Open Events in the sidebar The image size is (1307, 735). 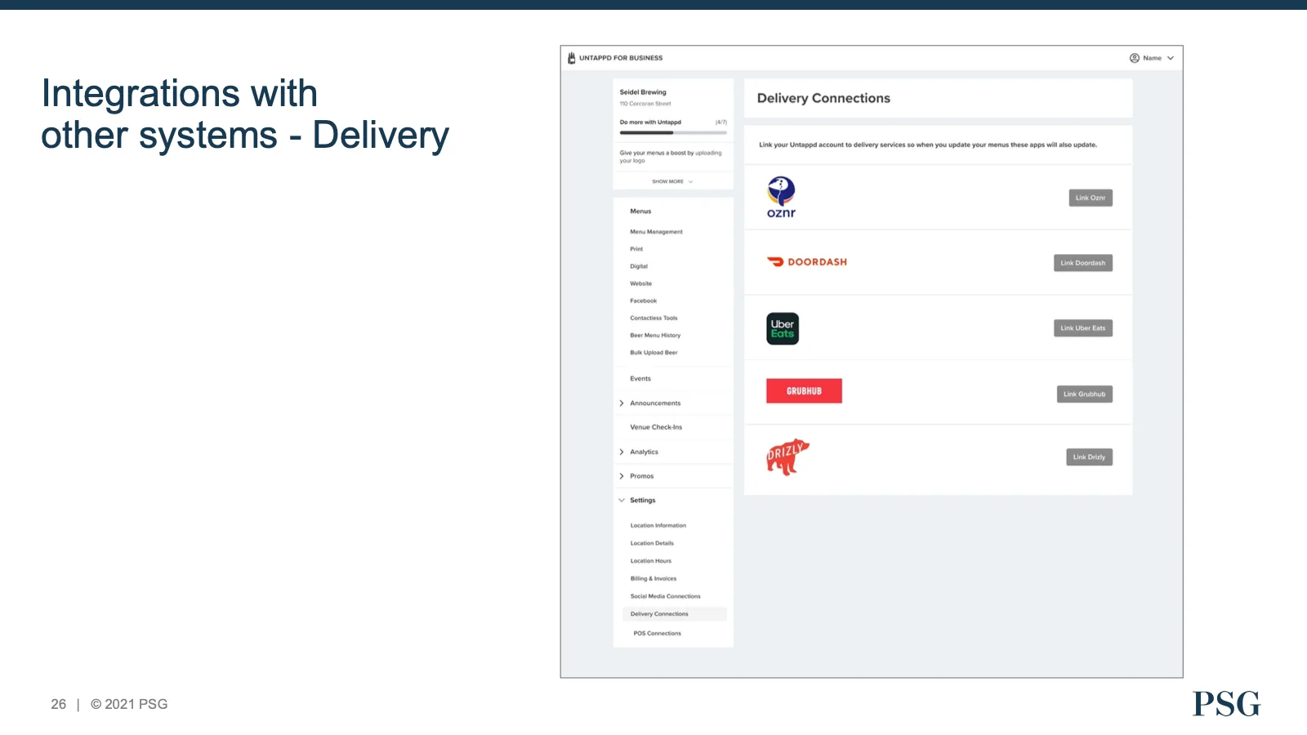click(x=640, y=379)
